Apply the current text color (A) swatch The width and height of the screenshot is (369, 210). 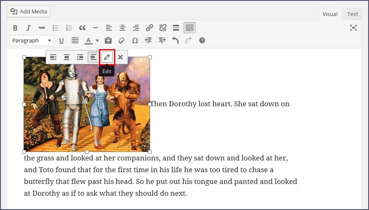point(88,41)
